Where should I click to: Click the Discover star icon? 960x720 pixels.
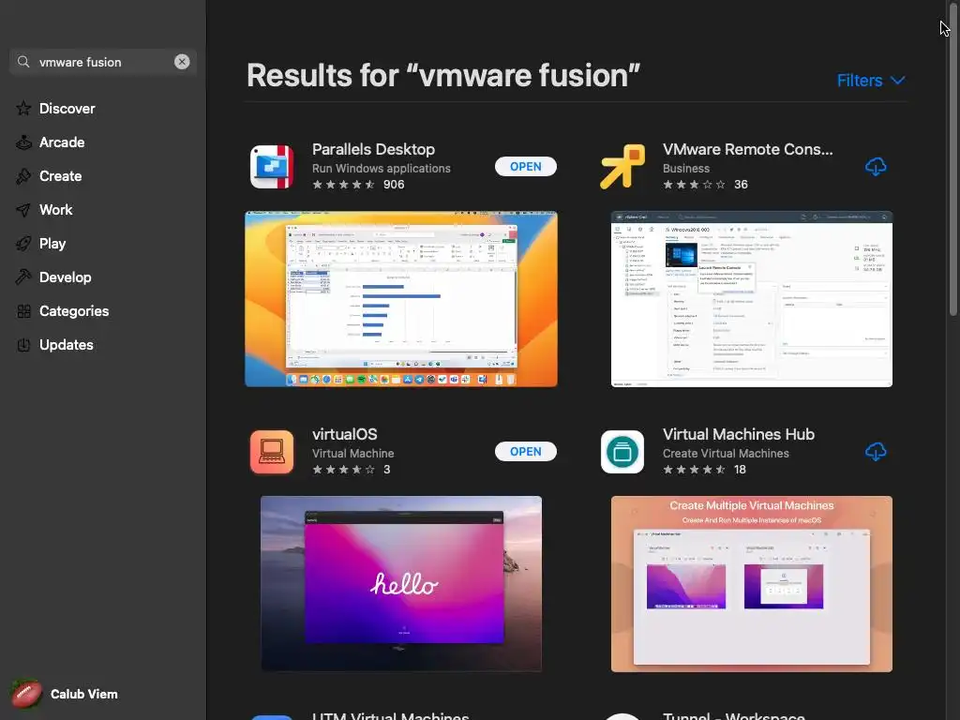(x=23, y=109)
